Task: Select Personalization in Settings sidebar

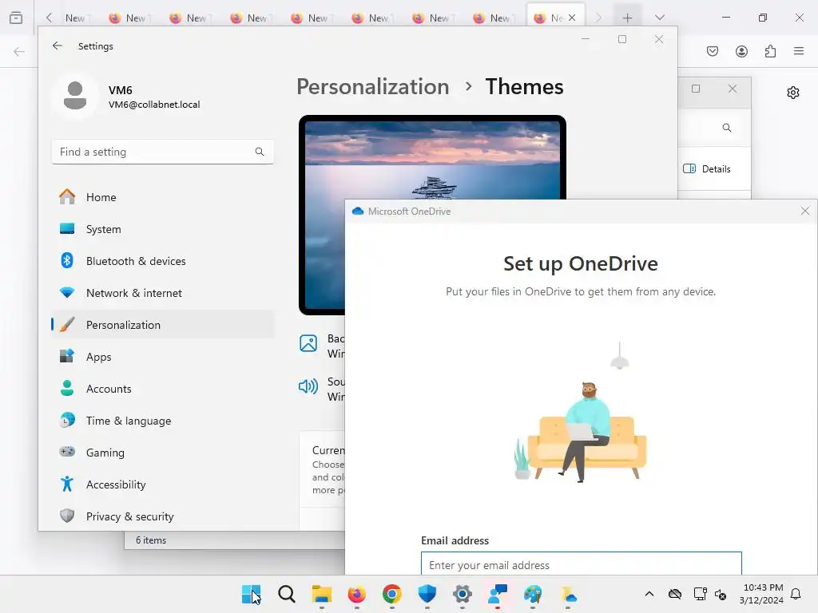Action: click(162, 325)
